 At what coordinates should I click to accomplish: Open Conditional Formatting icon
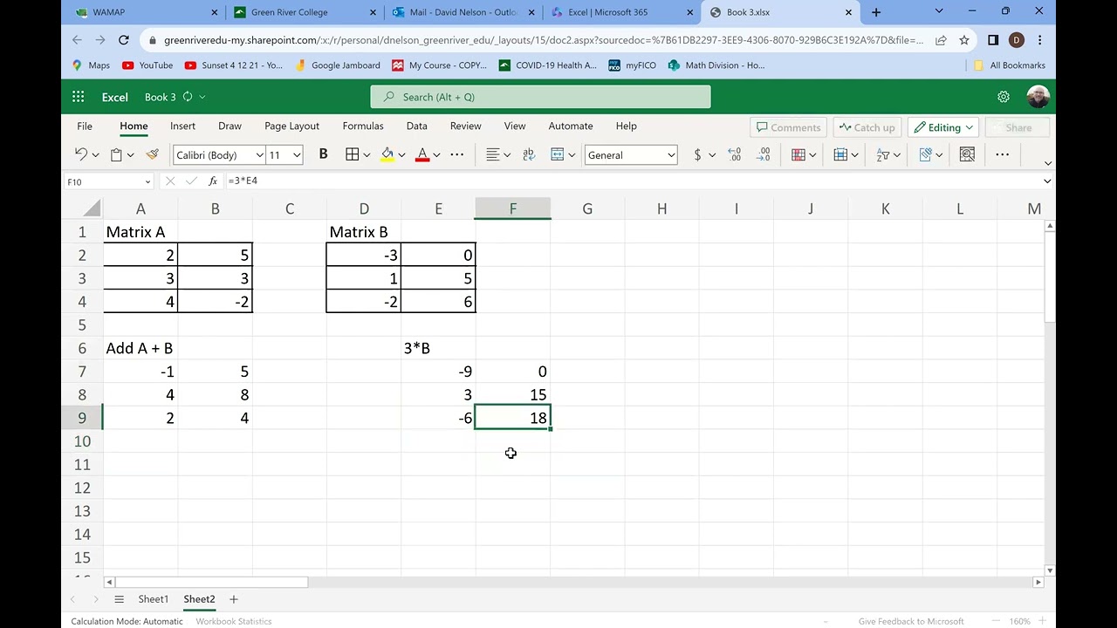[x=798, y=154]
